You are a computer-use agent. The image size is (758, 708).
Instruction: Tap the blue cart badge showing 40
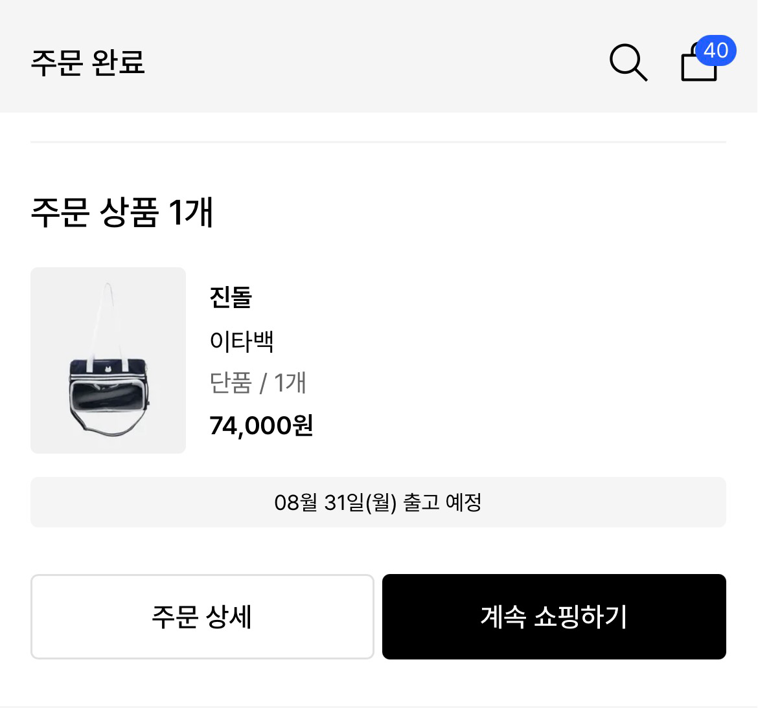click(x=715, y=50)
